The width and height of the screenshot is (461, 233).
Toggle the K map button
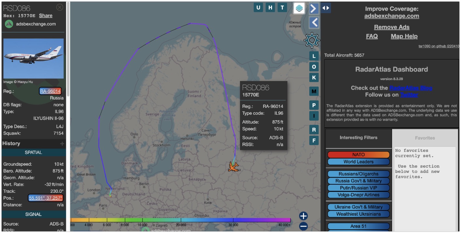(x=314, y=77)
